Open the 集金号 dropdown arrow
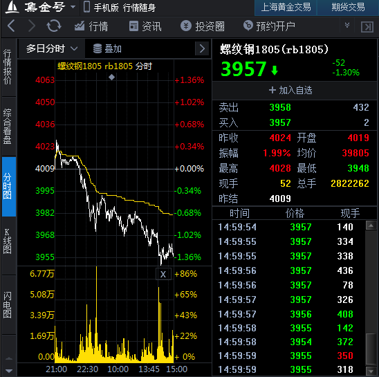This screenshot has width=379, height=377. pos(73,7)
